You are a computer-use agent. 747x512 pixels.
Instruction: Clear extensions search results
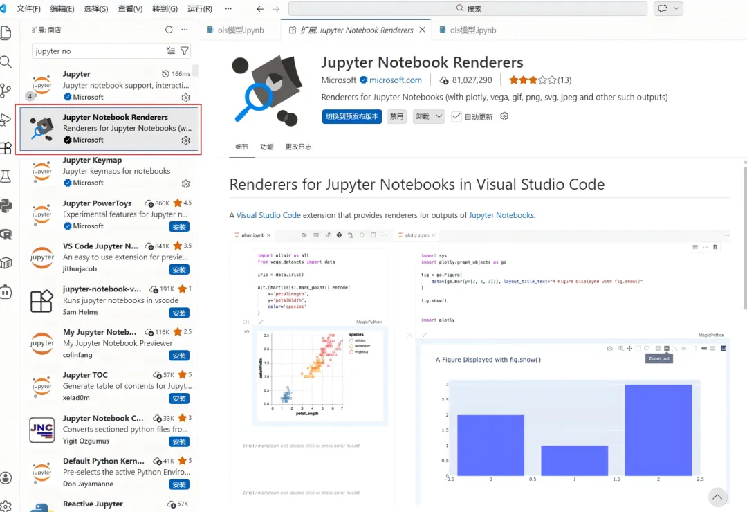[x=171, y=51]
